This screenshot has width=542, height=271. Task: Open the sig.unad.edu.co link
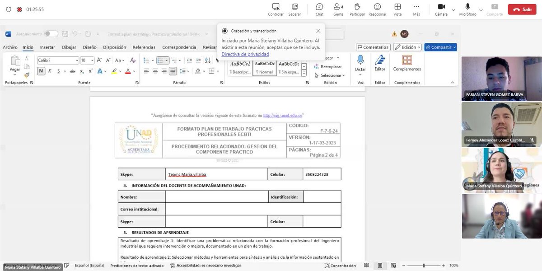(283, 115)
